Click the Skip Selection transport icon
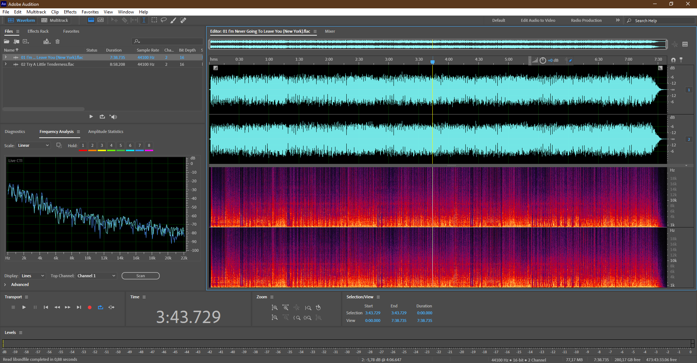The width and height of the screenshot is (697, 363). (111, 307)
